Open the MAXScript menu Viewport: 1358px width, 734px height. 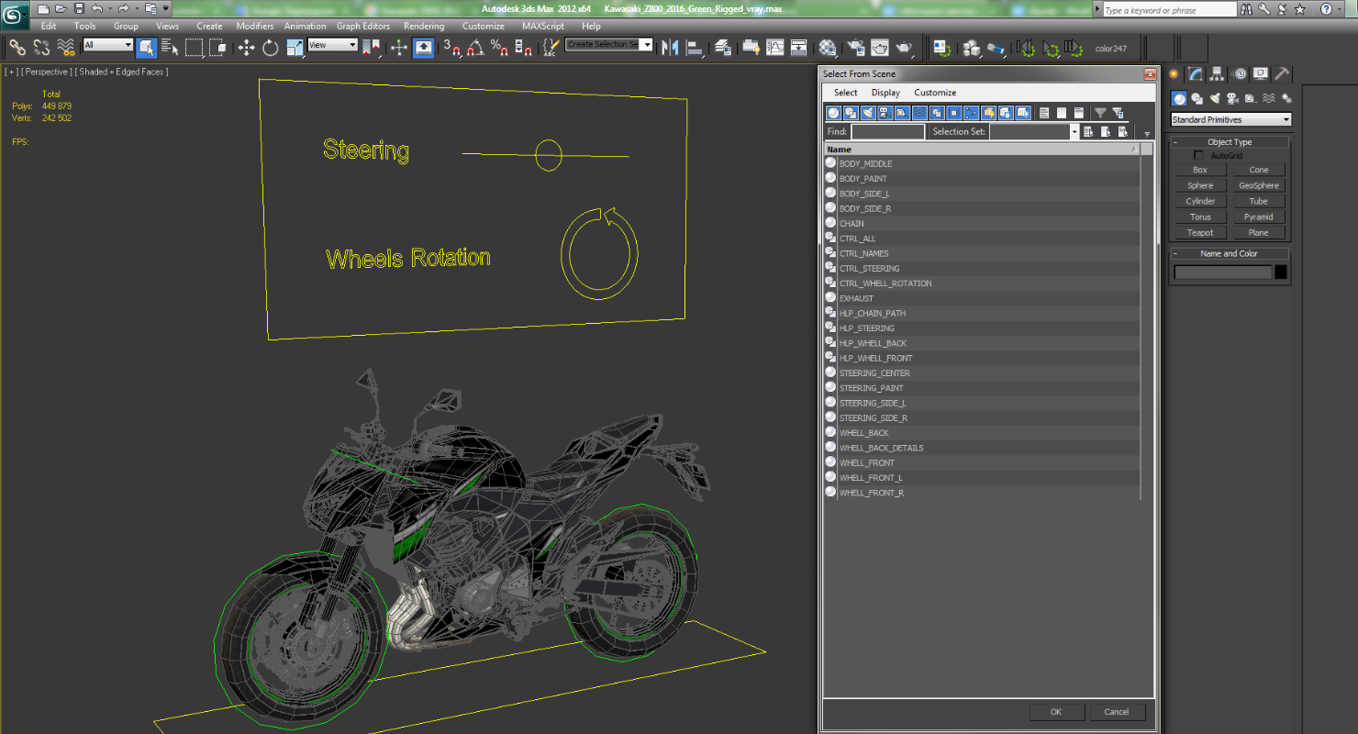(543, 27)
